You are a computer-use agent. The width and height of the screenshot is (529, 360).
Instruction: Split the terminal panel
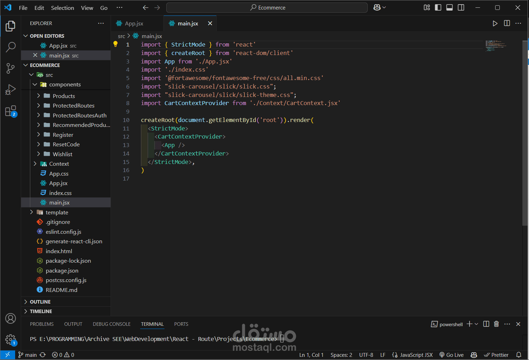click(486, 324)
